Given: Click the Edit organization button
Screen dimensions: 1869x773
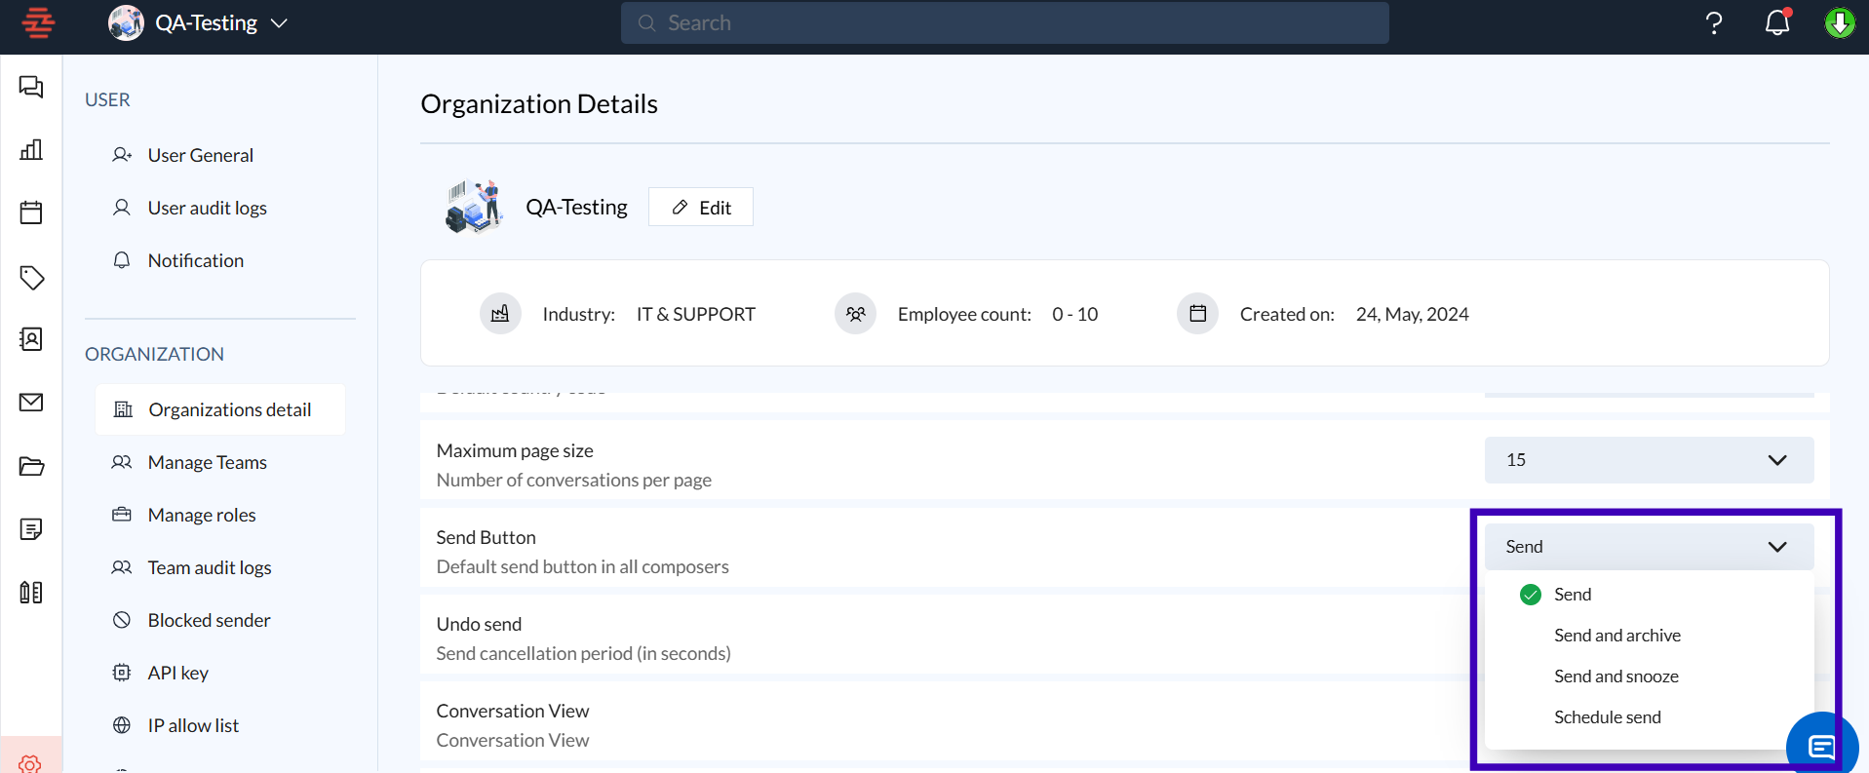Looking at the screenshot, I should (700, 208).
